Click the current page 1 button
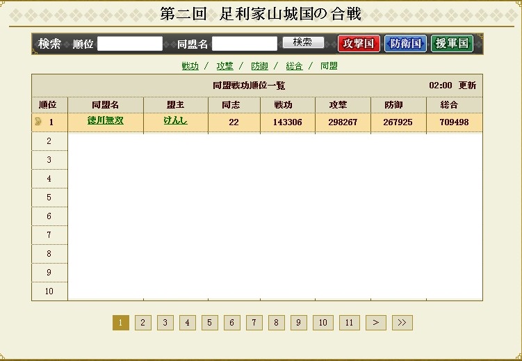The image size is (522, 361). coord(121,323)
